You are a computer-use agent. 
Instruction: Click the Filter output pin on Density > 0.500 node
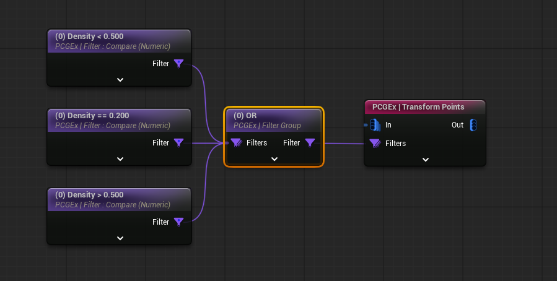pos(178,222)
